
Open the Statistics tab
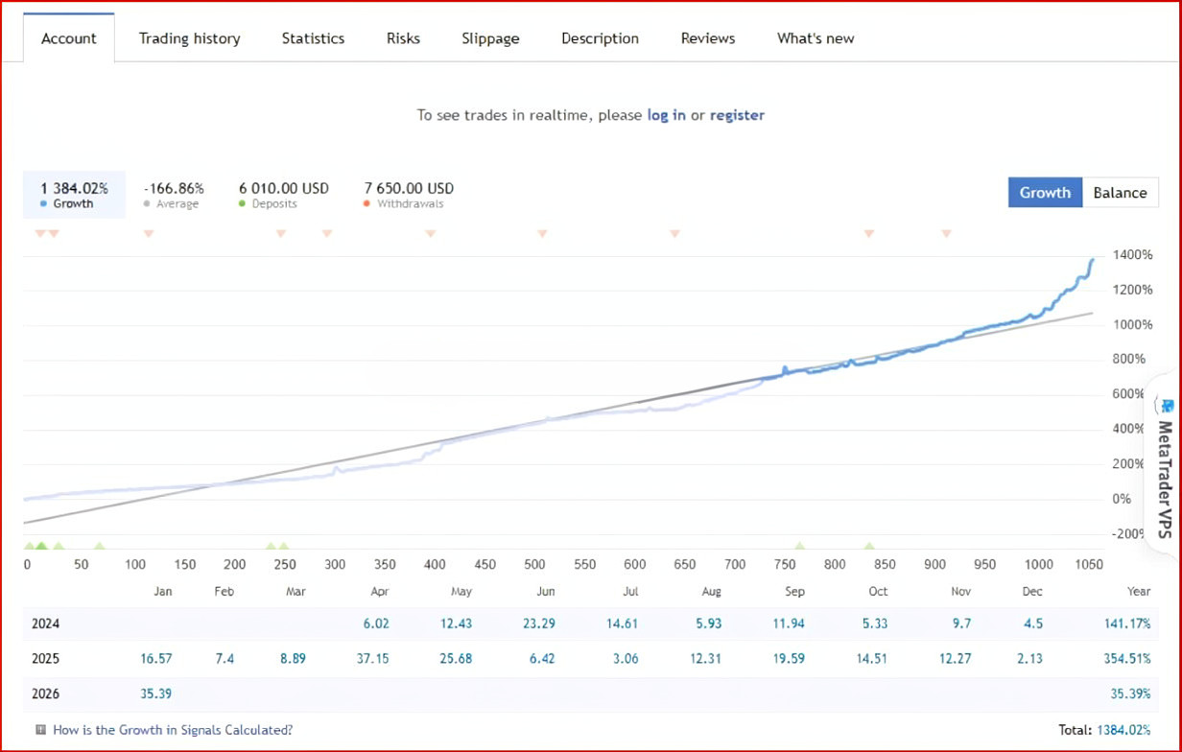pyautogui.click(x=313, y=38)
